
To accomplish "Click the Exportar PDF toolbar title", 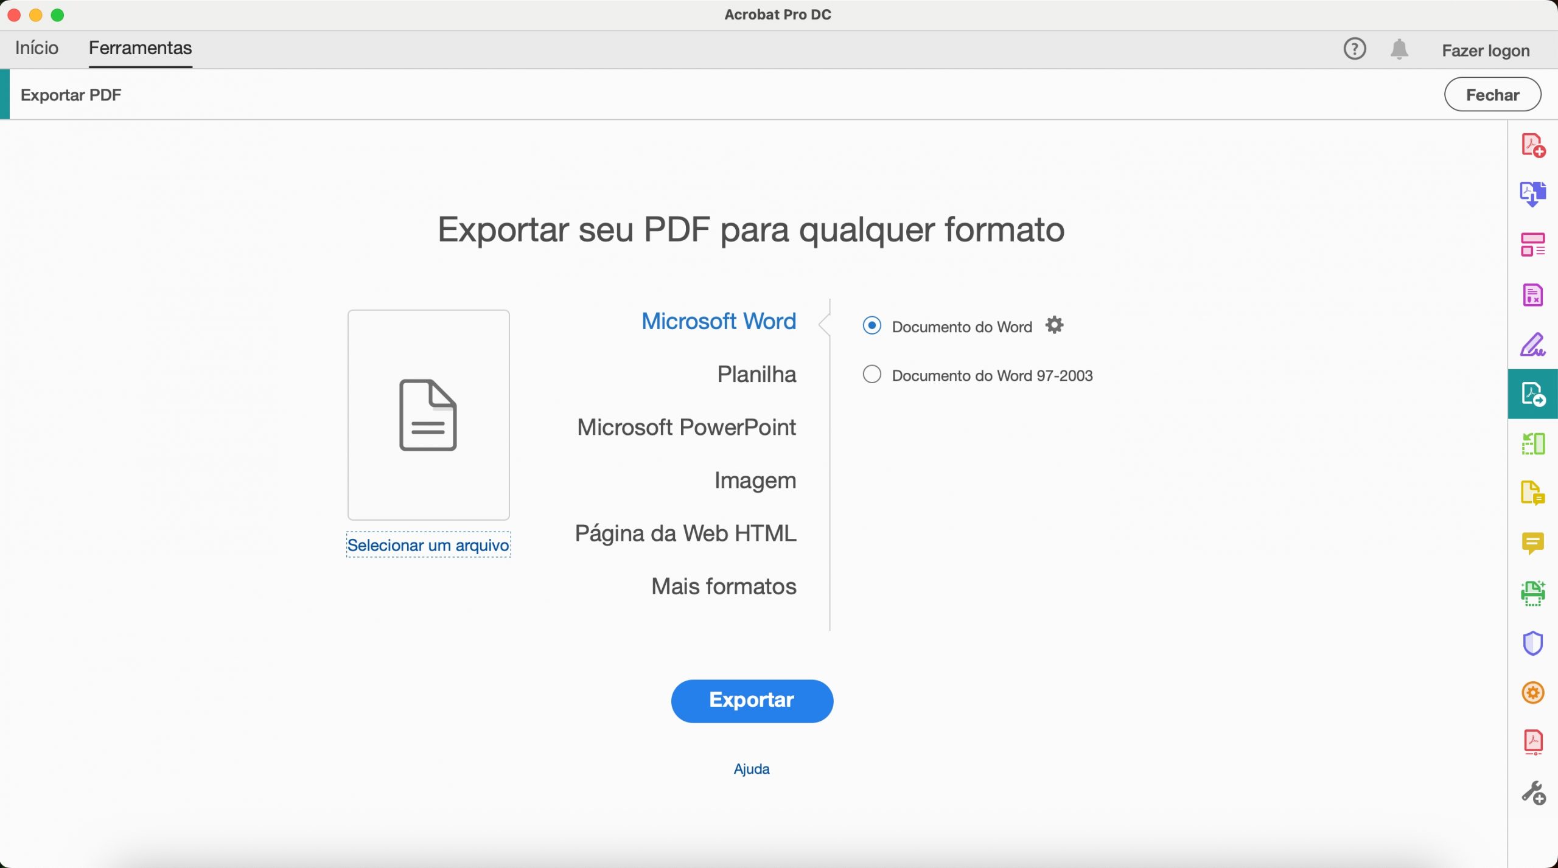I will [71, 95].
